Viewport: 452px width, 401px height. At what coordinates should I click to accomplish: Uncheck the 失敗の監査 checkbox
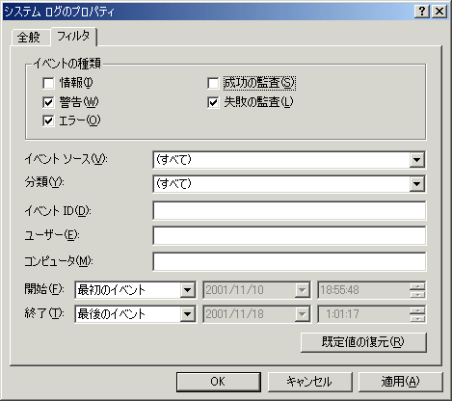click(213, 102)
